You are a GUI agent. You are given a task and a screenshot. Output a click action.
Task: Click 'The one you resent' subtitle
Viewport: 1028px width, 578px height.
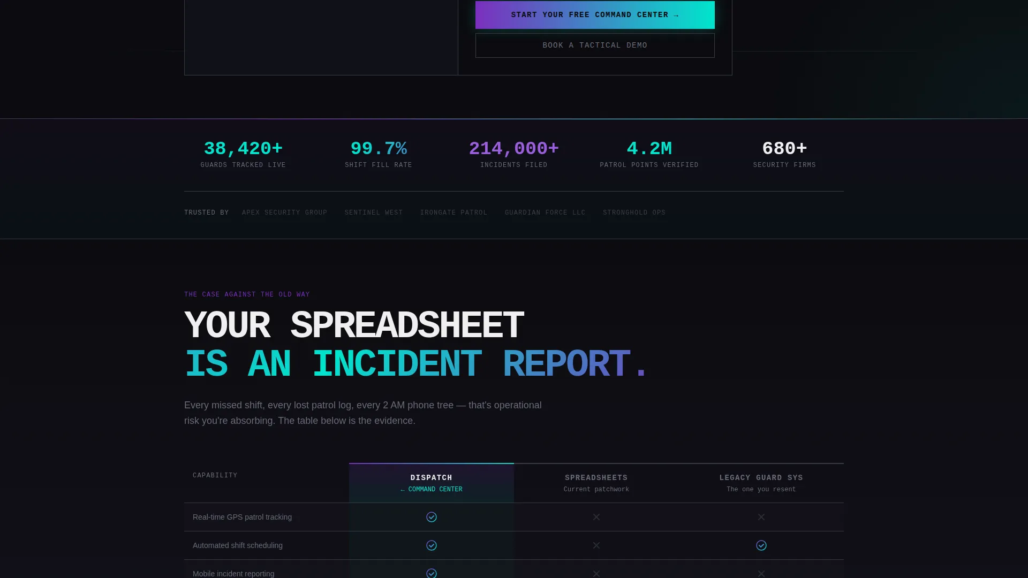click(x=761, y=489)
